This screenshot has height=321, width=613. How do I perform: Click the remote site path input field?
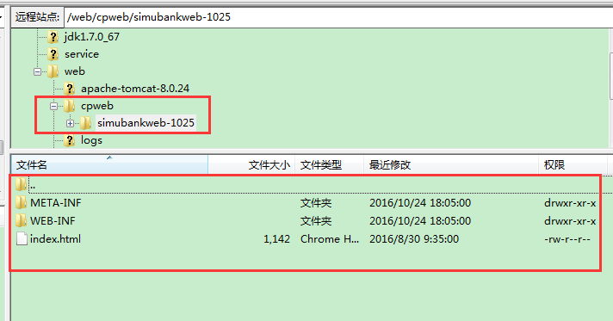tap(338, 17)
